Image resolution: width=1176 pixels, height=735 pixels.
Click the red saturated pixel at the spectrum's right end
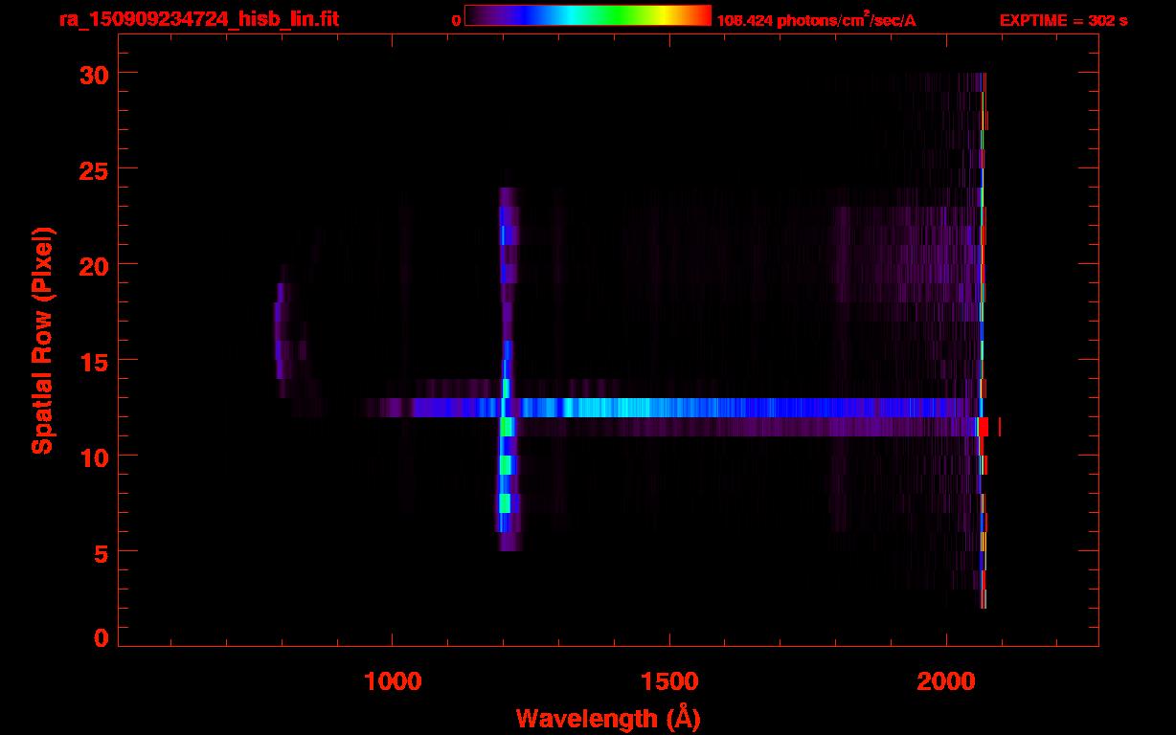pyautogui.click(x=983, y=427)
